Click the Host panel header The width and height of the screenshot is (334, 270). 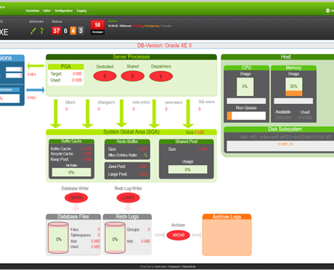point(277,57)
